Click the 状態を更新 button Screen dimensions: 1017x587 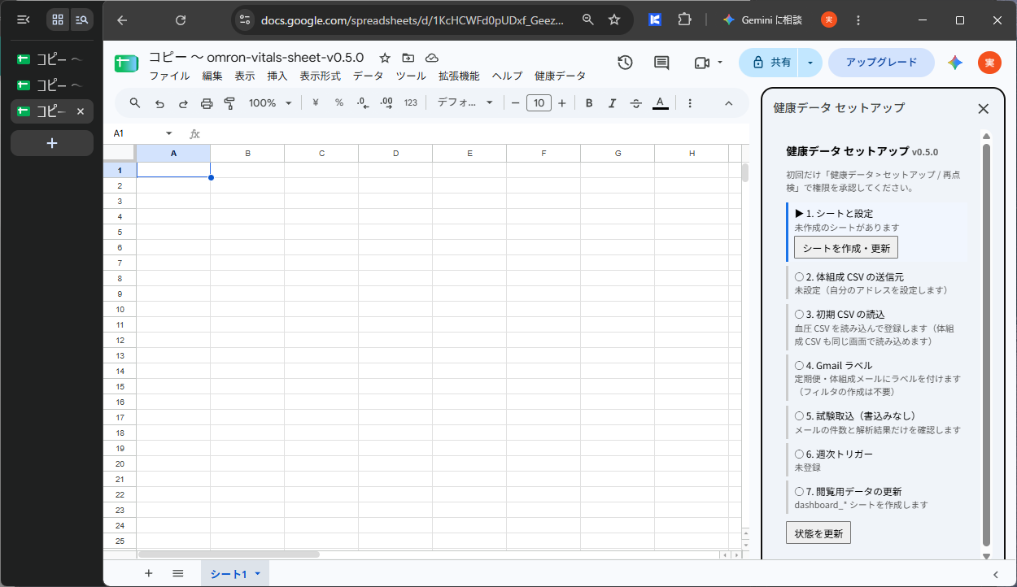818,533
